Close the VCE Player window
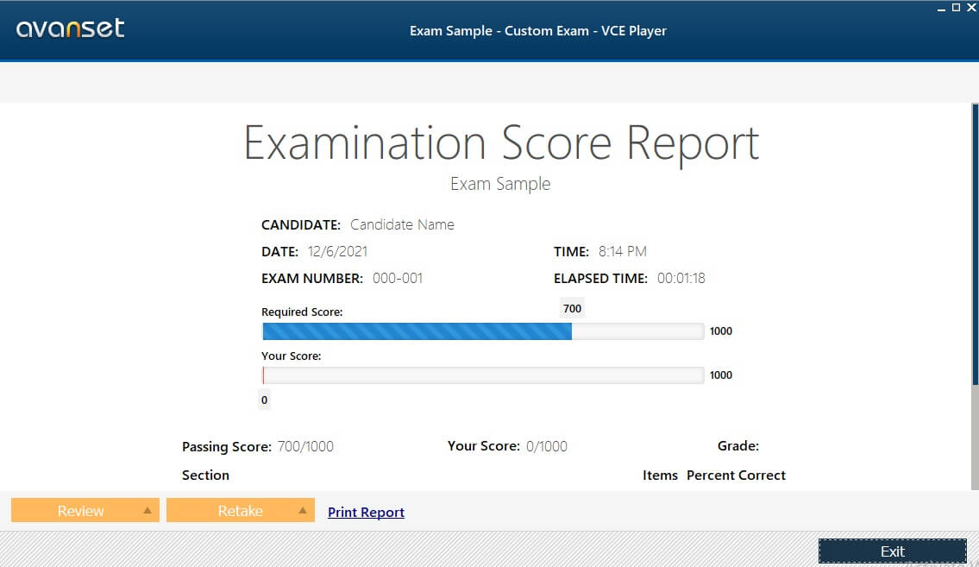This screenshot has width=979, height=567. coord(971,8)
